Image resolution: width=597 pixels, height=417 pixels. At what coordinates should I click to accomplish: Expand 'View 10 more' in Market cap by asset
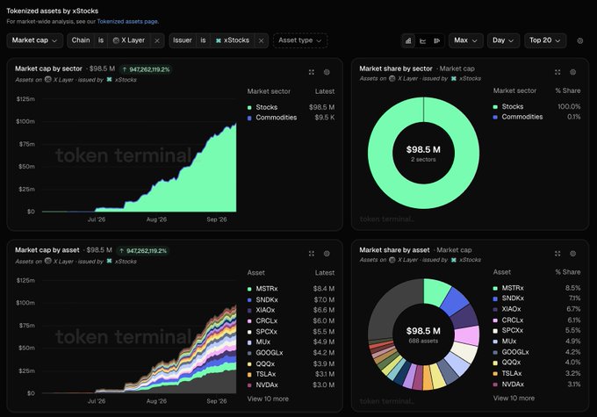tap(268, 399)
